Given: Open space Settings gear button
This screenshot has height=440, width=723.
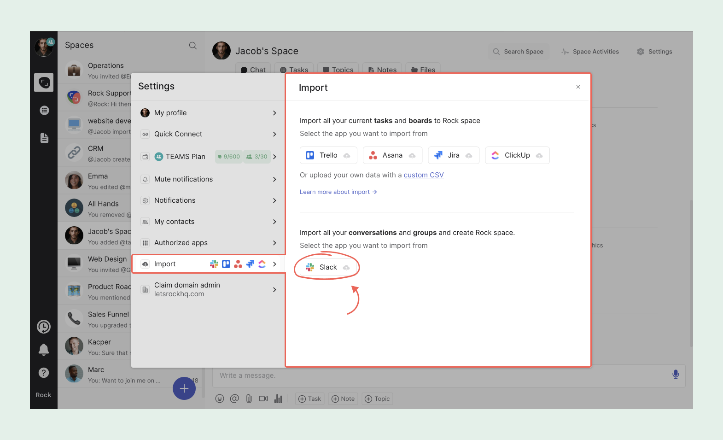Looking at the screenshot, I should click(x=654, y=52).
